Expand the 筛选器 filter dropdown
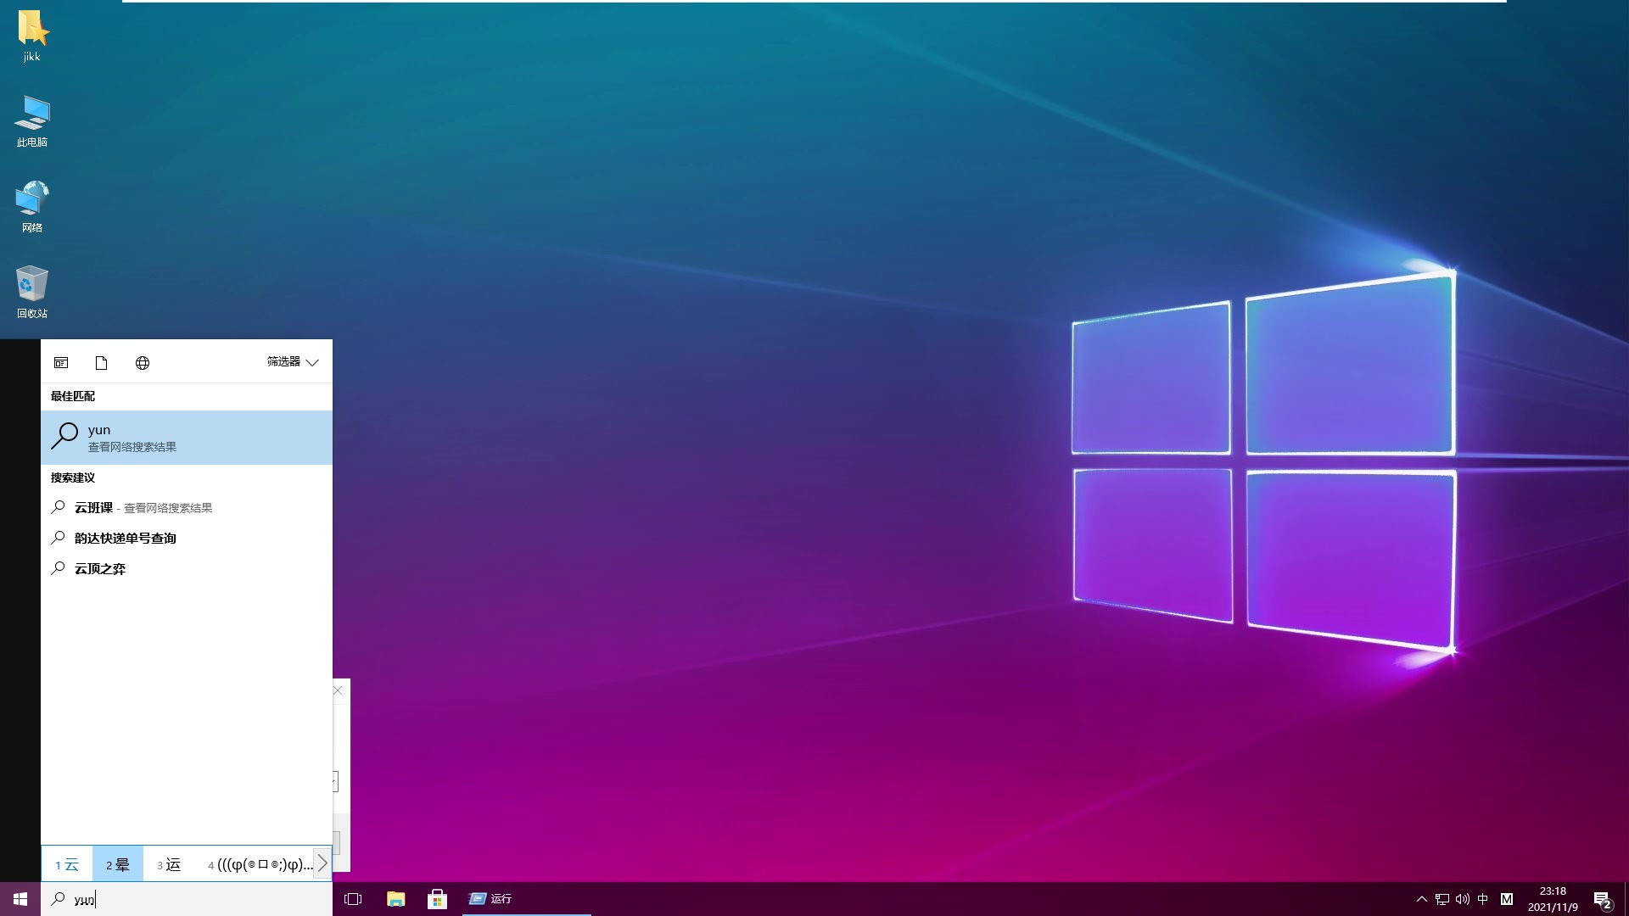Viewport: 1629px width, 916px height. tap(293, 362)
